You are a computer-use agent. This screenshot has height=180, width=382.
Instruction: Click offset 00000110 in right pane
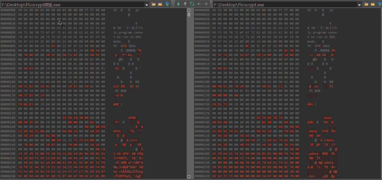[202, 86]
